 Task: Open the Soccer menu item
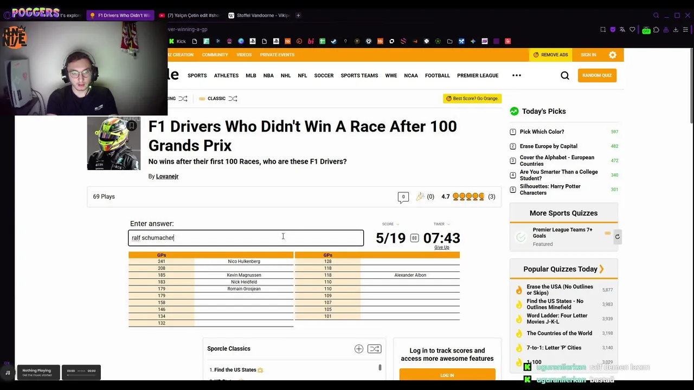click(324, 75)
